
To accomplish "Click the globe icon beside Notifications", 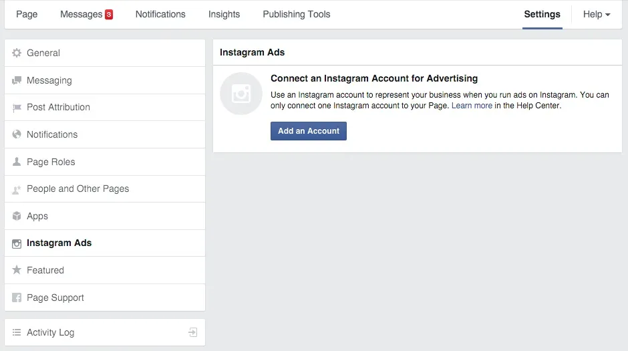I will pyautogui.click(x=17, y=134).
